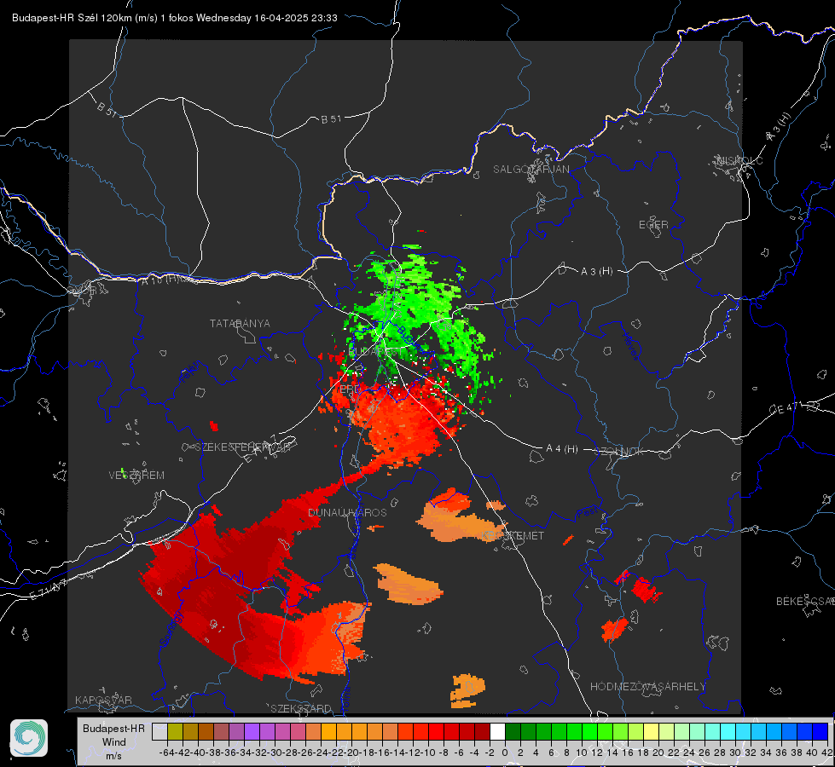The height and width of the screenshot is (767, 835).
Task: Click the SZOLNOK city label
Action: pyautogui.click(x=620, y=452)
